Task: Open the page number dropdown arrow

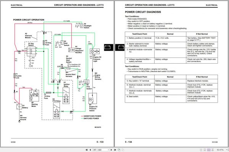Action: click(x=108, y=150)
